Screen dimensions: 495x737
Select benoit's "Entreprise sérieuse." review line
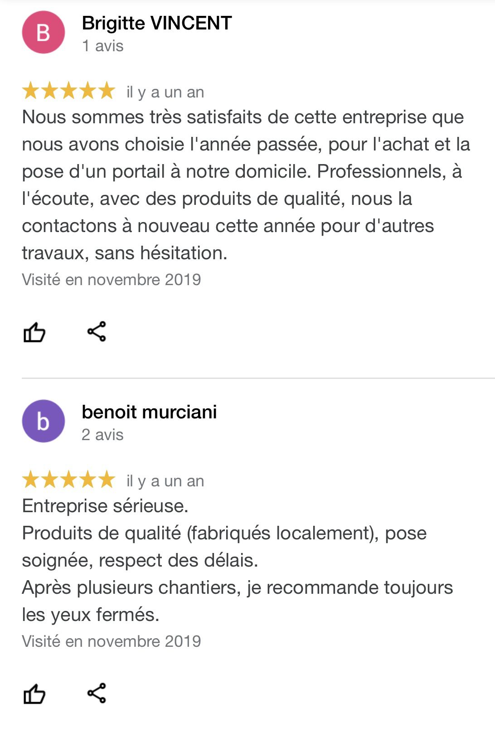105,506
